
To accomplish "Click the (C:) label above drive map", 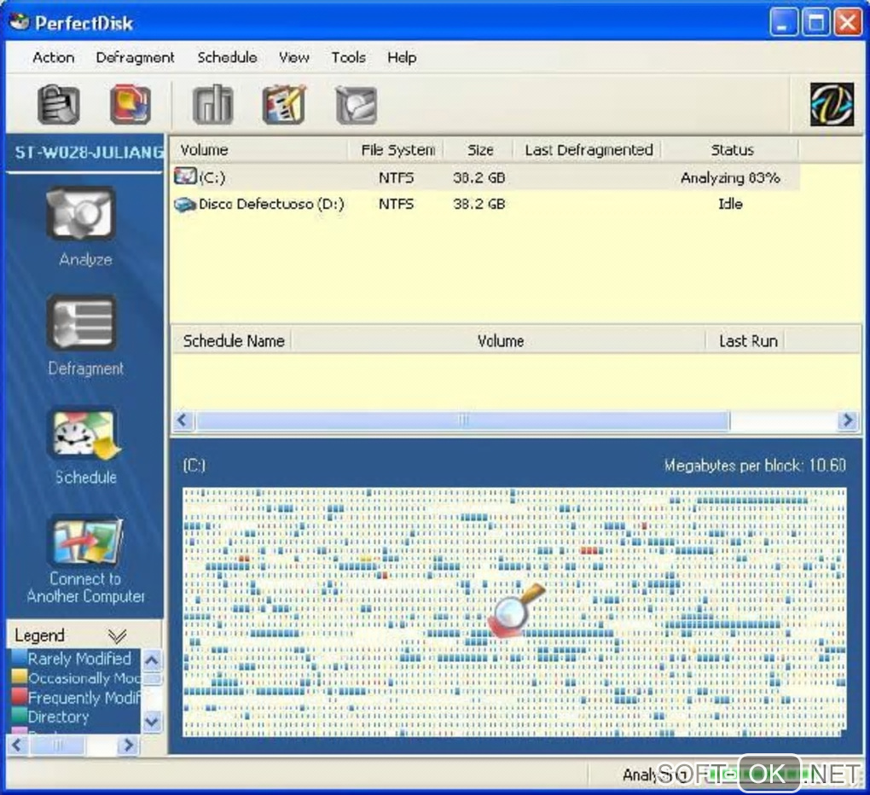I will [194, 465].
